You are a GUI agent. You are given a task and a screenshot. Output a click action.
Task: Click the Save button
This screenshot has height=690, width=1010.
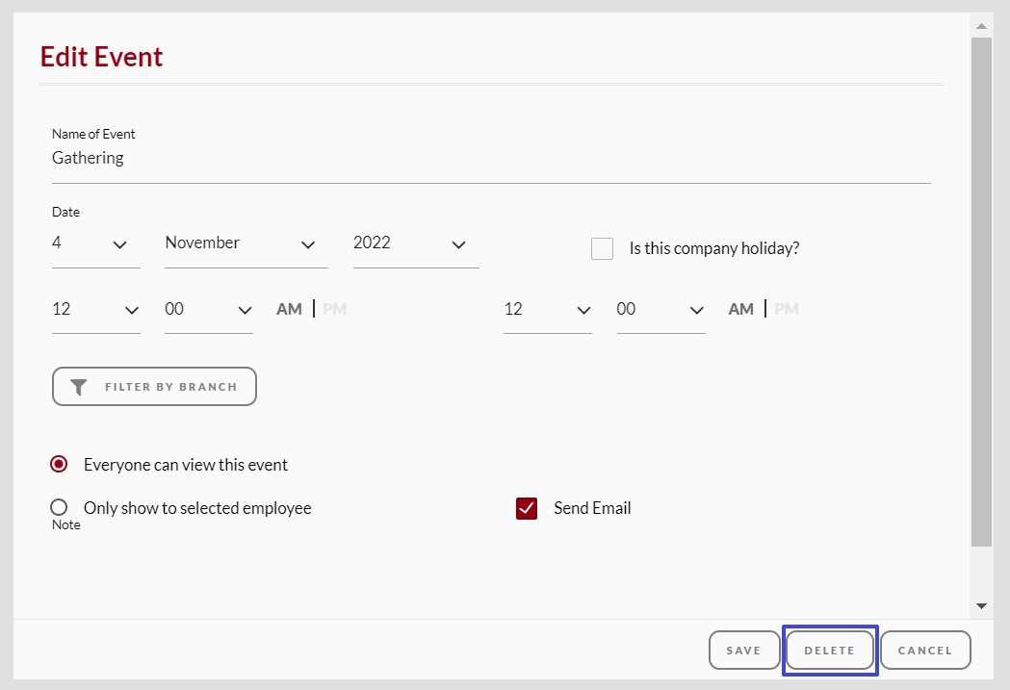pos(743,651)
